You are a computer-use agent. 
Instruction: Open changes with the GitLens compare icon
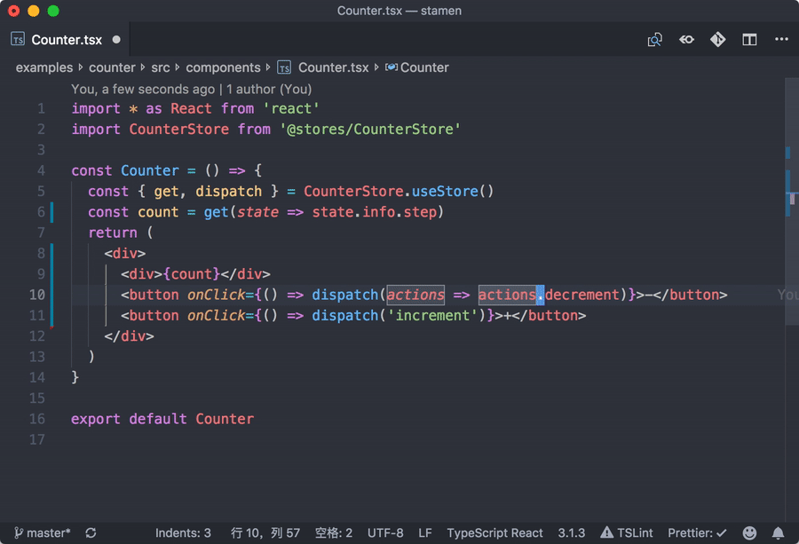[x=686, y=39]
